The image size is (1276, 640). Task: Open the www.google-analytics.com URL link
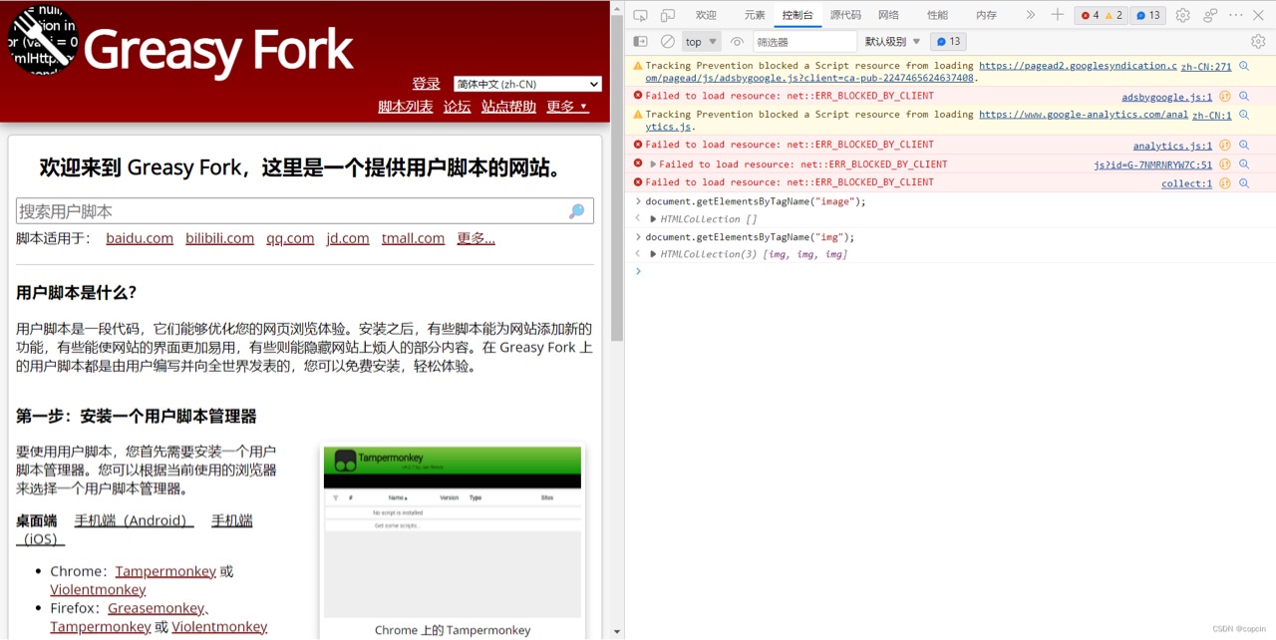point(1084,115)
